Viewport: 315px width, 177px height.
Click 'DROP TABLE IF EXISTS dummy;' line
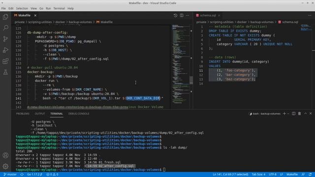[x=235, y=31]
